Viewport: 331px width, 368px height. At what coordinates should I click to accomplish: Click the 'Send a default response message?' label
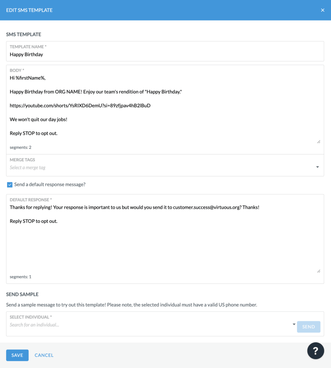point(50,184)
